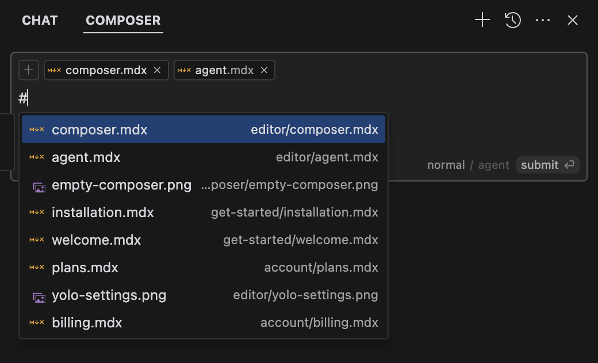Click image icon beside empty-composer.png
This screenshot has width=598, height=363.
coord(39,187)
